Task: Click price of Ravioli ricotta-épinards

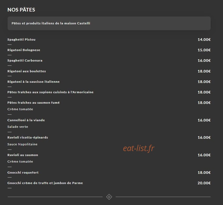Action: (204, 137)
